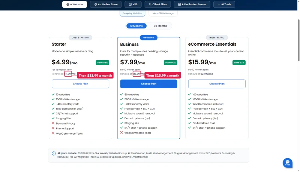The width and height of the screenshot is (300, 172).
Task: Click Malware scan & removal in eCommerce plan
Action: tap(208, 113)
